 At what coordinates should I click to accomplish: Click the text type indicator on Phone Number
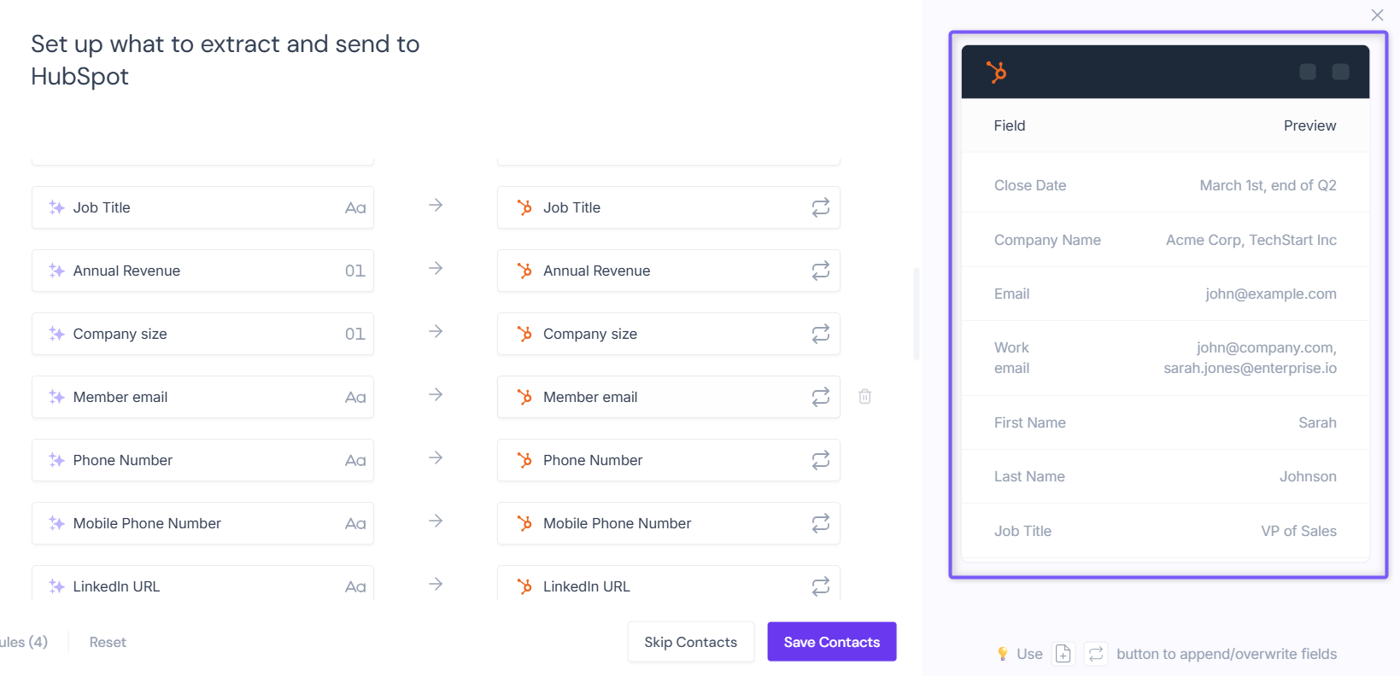click(x=355, y=460)
